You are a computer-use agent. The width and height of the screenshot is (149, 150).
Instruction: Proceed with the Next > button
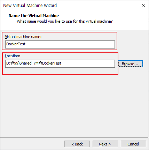[x=105, y=144]
